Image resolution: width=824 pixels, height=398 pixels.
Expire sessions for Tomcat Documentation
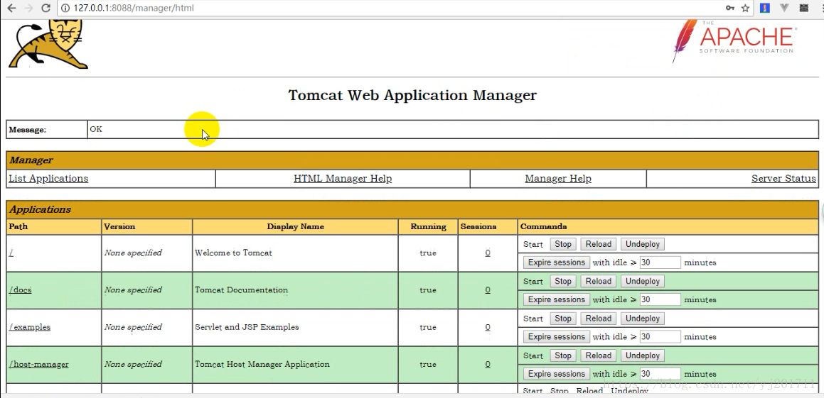coord(557,299)
